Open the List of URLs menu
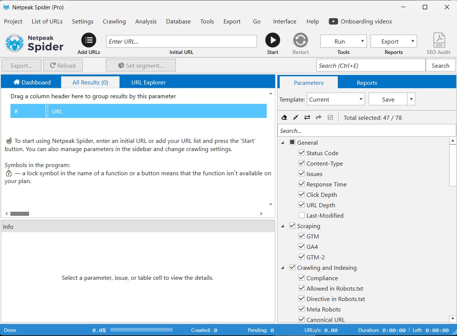 click(47, 22)
